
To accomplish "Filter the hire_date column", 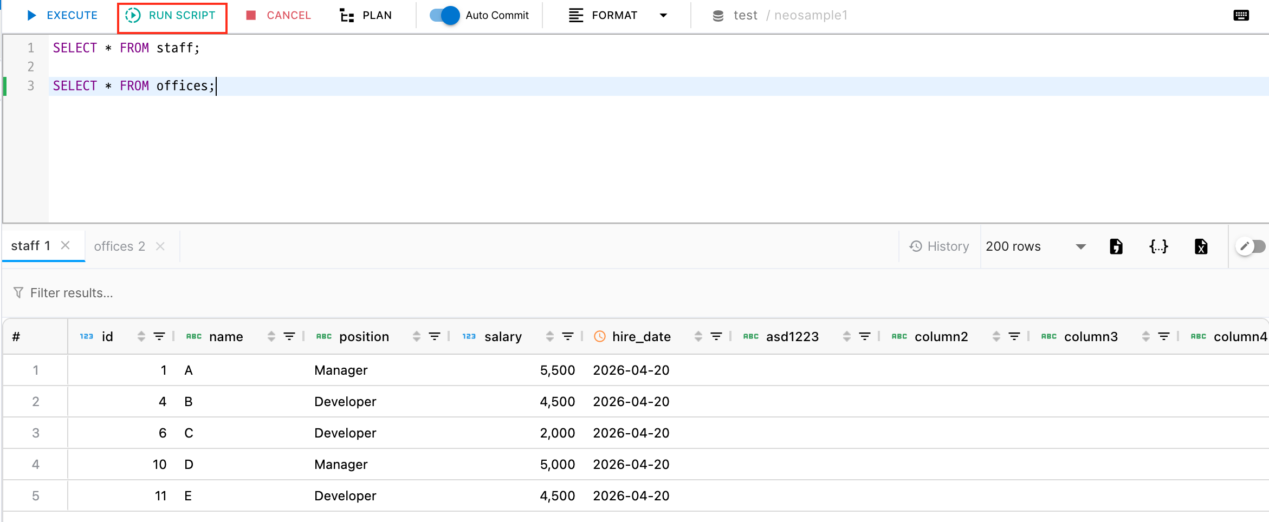I will click(x=716, y=336).
